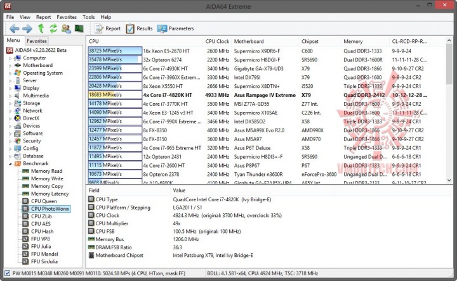Screen dimensions: 457x281
Task: Sort by CPU Clock column header
Action: [x=217, y=41]
